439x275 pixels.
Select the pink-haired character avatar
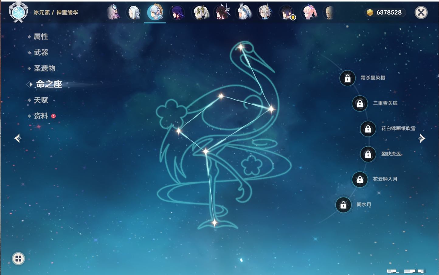(309, 13)
